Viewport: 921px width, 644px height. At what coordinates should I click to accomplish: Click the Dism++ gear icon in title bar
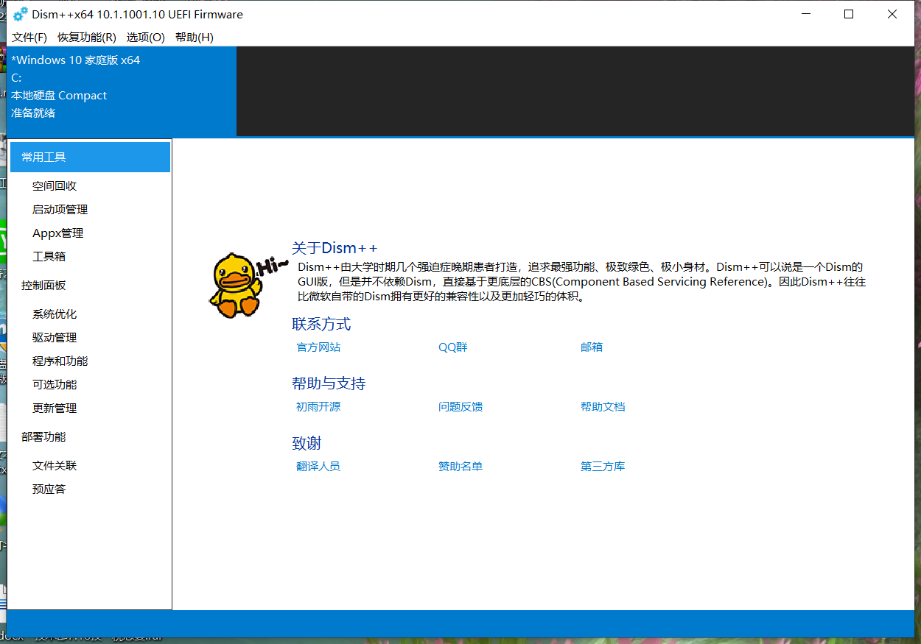coord(21,14)
